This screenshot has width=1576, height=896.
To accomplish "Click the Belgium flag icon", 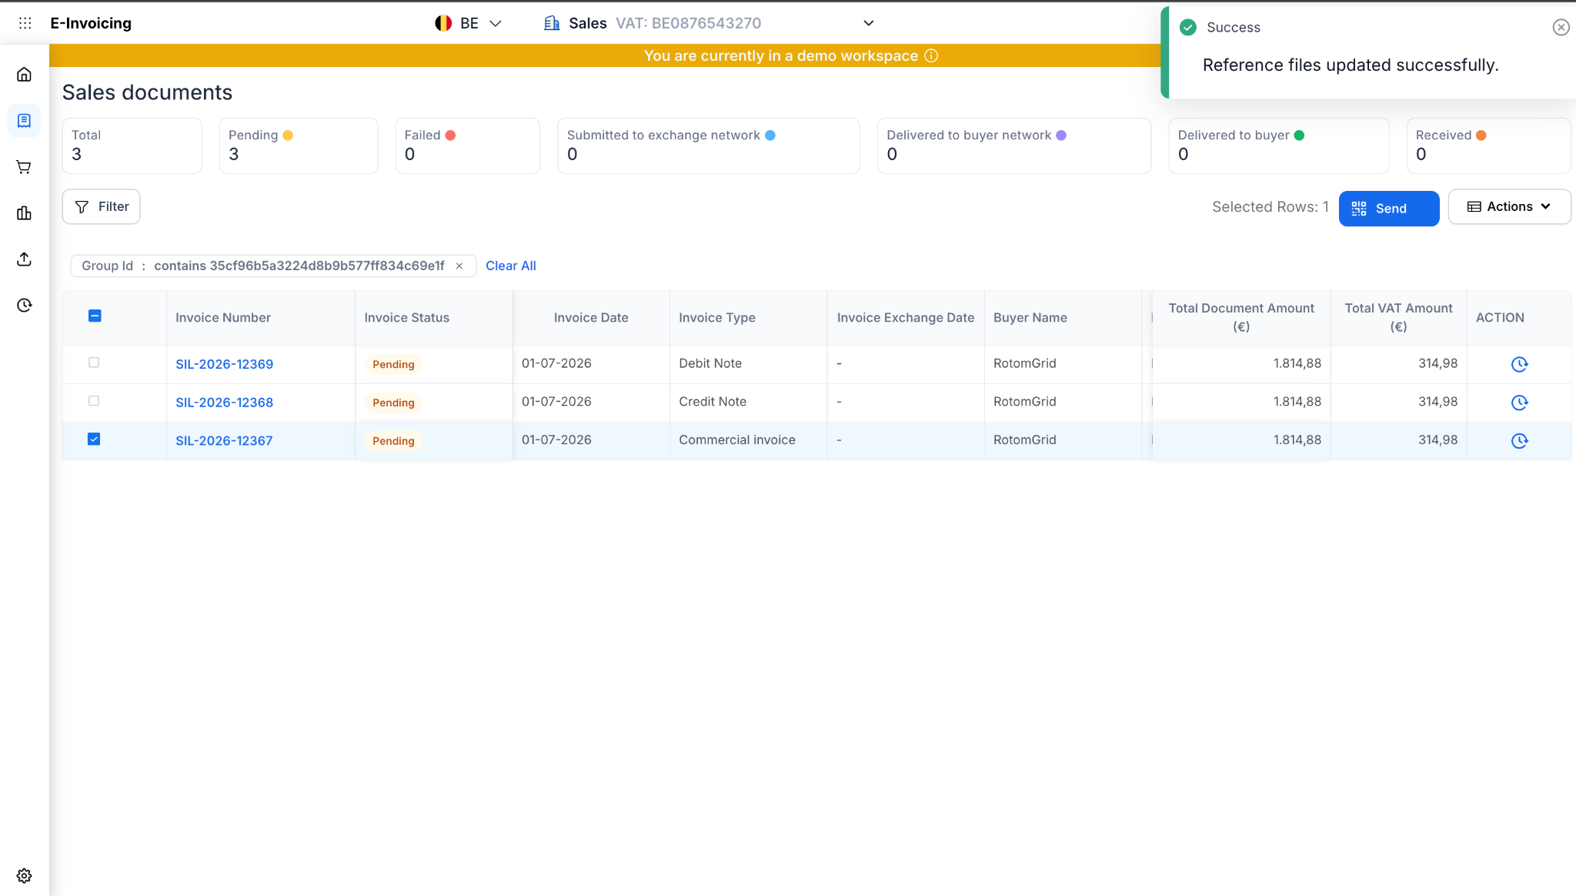I will coord(443,23).
